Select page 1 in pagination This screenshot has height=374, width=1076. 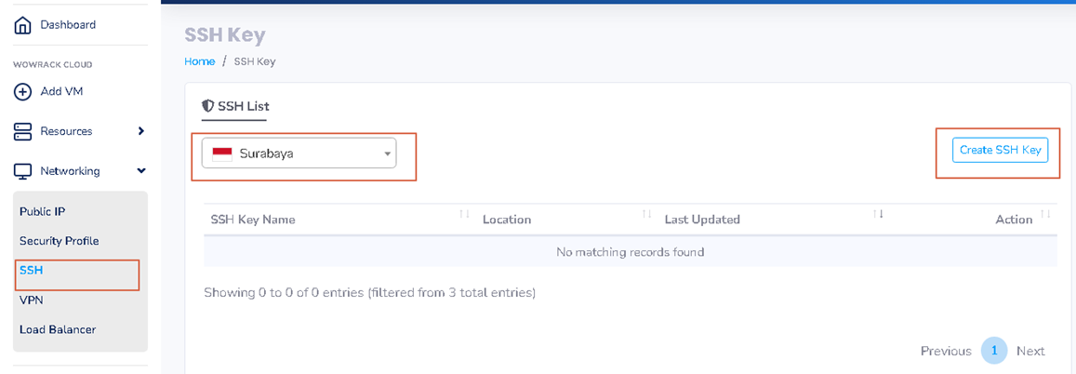click(993, 351)
